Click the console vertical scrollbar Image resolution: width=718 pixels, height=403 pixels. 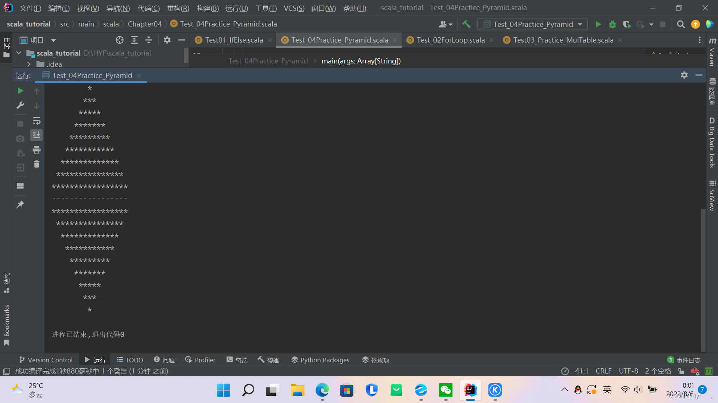(703, 280)
